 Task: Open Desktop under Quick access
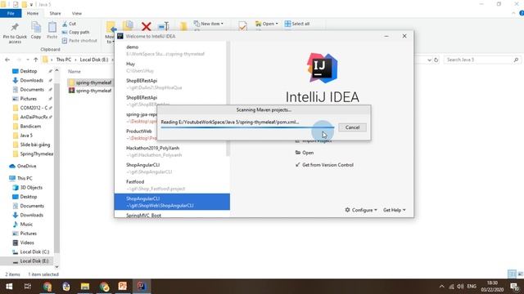coord(29,71)
